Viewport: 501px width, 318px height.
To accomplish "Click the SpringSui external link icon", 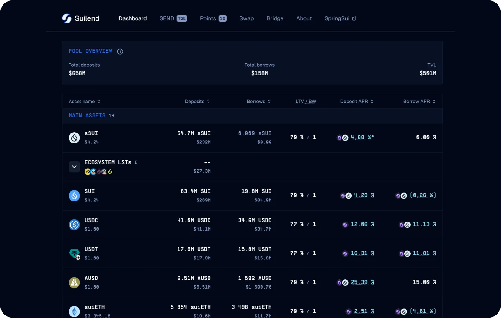I will point(354,18).
